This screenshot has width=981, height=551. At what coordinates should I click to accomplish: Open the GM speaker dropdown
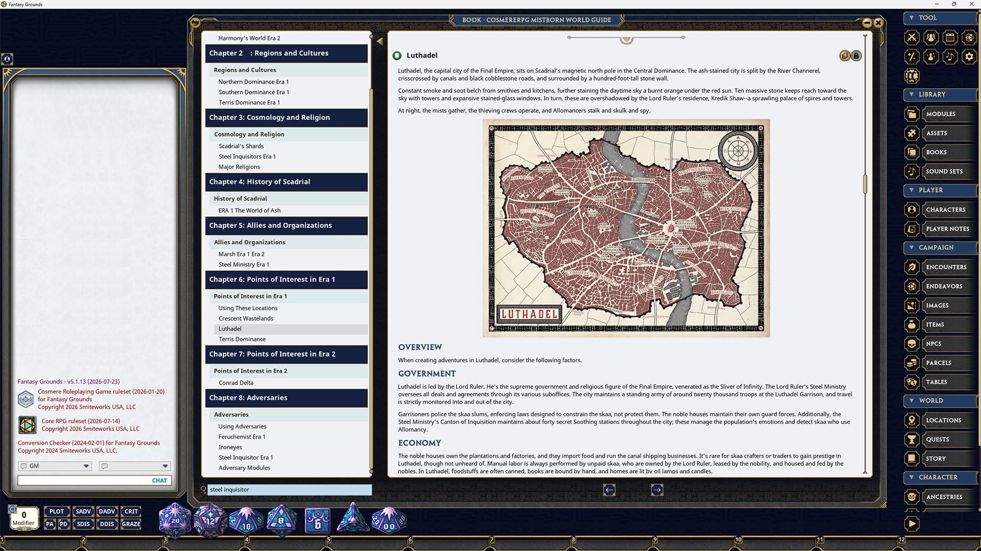pyautogui.click(x=55, y=466)
